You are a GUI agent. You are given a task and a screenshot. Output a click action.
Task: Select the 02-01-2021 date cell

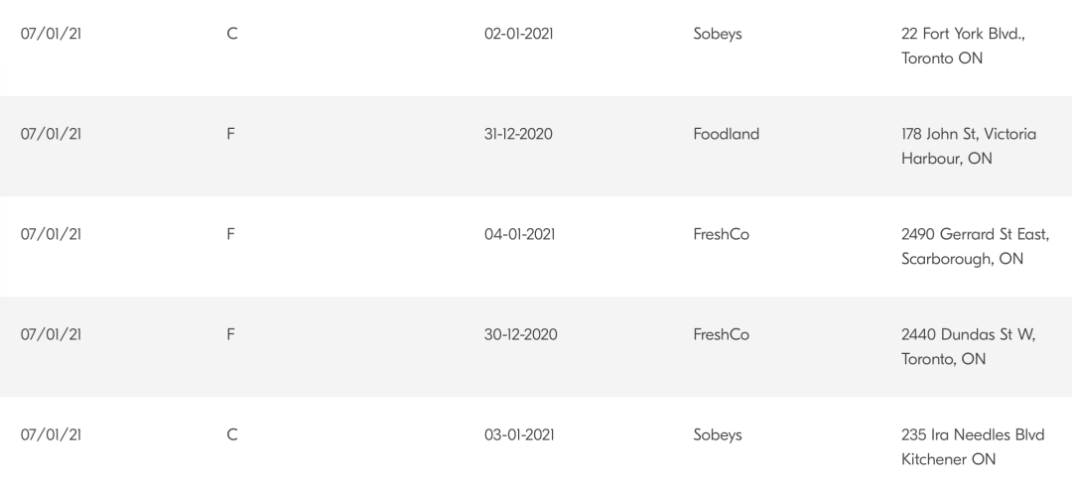[x=518, y=34]
